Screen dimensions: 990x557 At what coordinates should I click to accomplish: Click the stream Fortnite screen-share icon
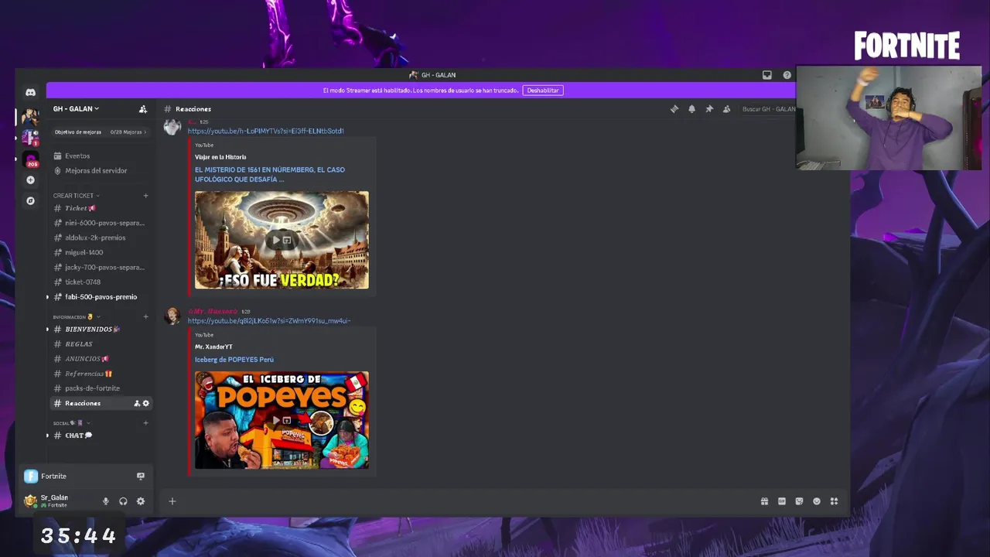click(x=140, y=477)
